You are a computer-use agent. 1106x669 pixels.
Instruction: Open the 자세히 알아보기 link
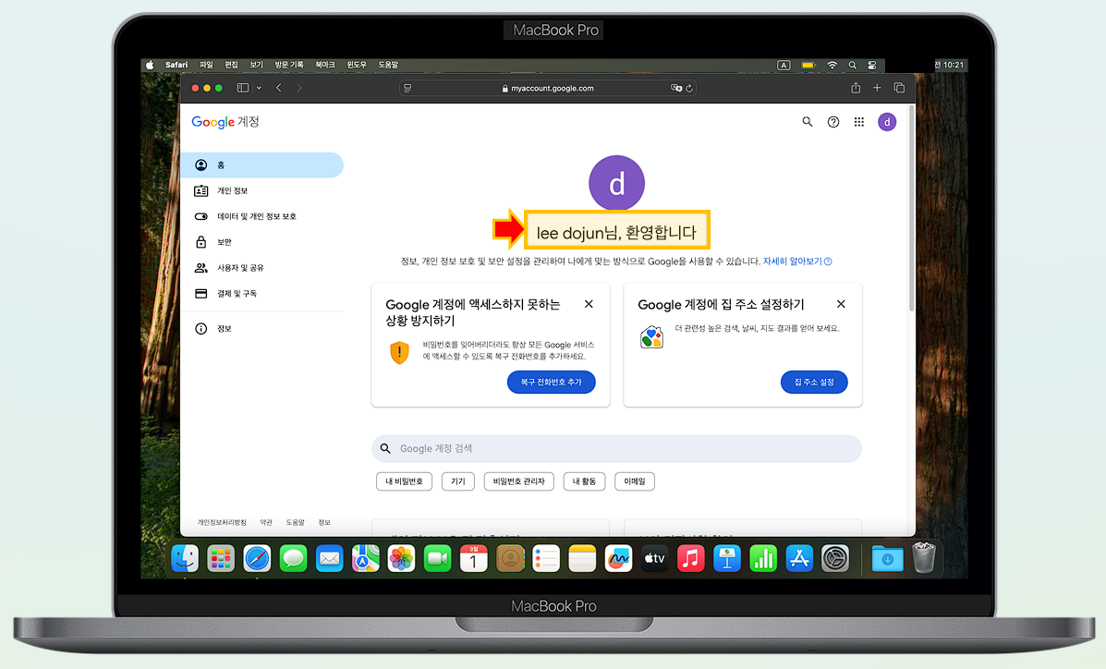[797, 262]
